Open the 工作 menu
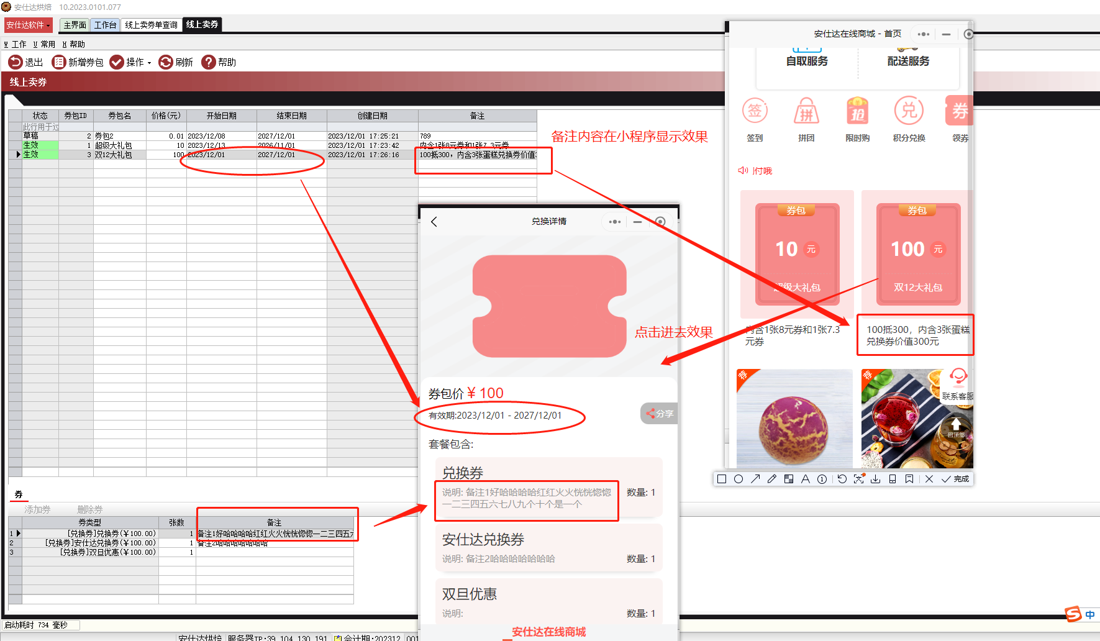The height and width of the screenshot is (641, 1100). pyautogui.click(x=16, y=44)
